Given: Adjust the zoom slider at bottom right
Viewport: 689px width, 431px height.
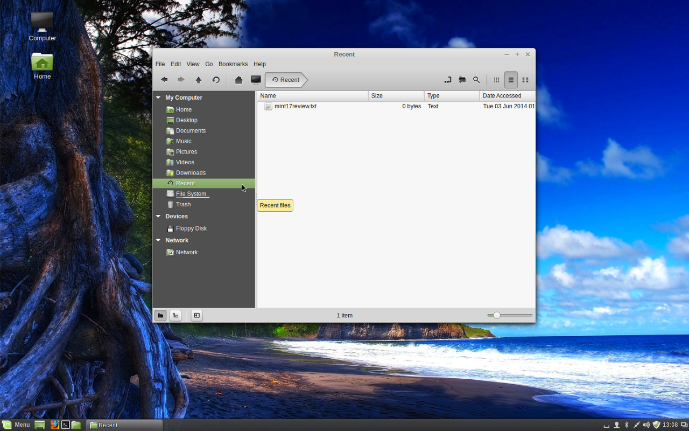Looking at the screenshot, I should pos(496,315).
